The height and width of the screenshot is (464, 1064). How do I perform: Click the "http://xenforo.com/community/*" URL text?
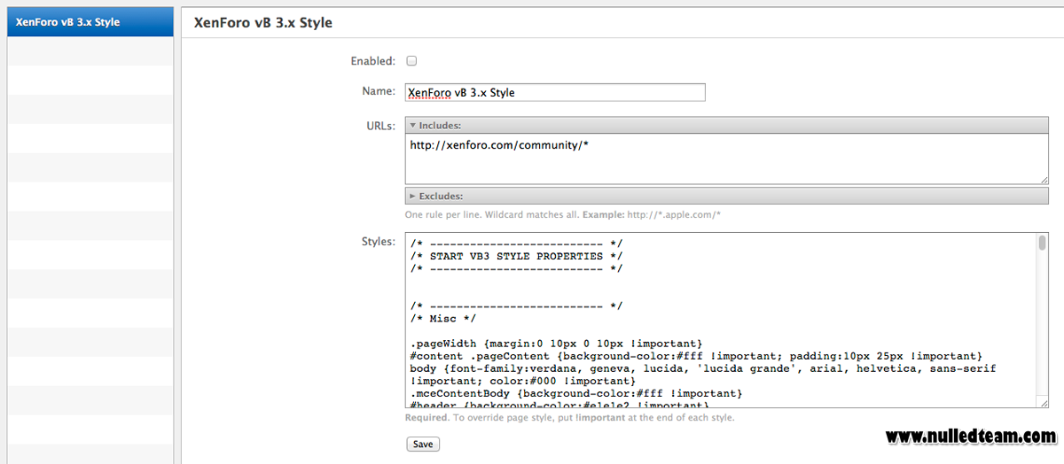(499, 145)
